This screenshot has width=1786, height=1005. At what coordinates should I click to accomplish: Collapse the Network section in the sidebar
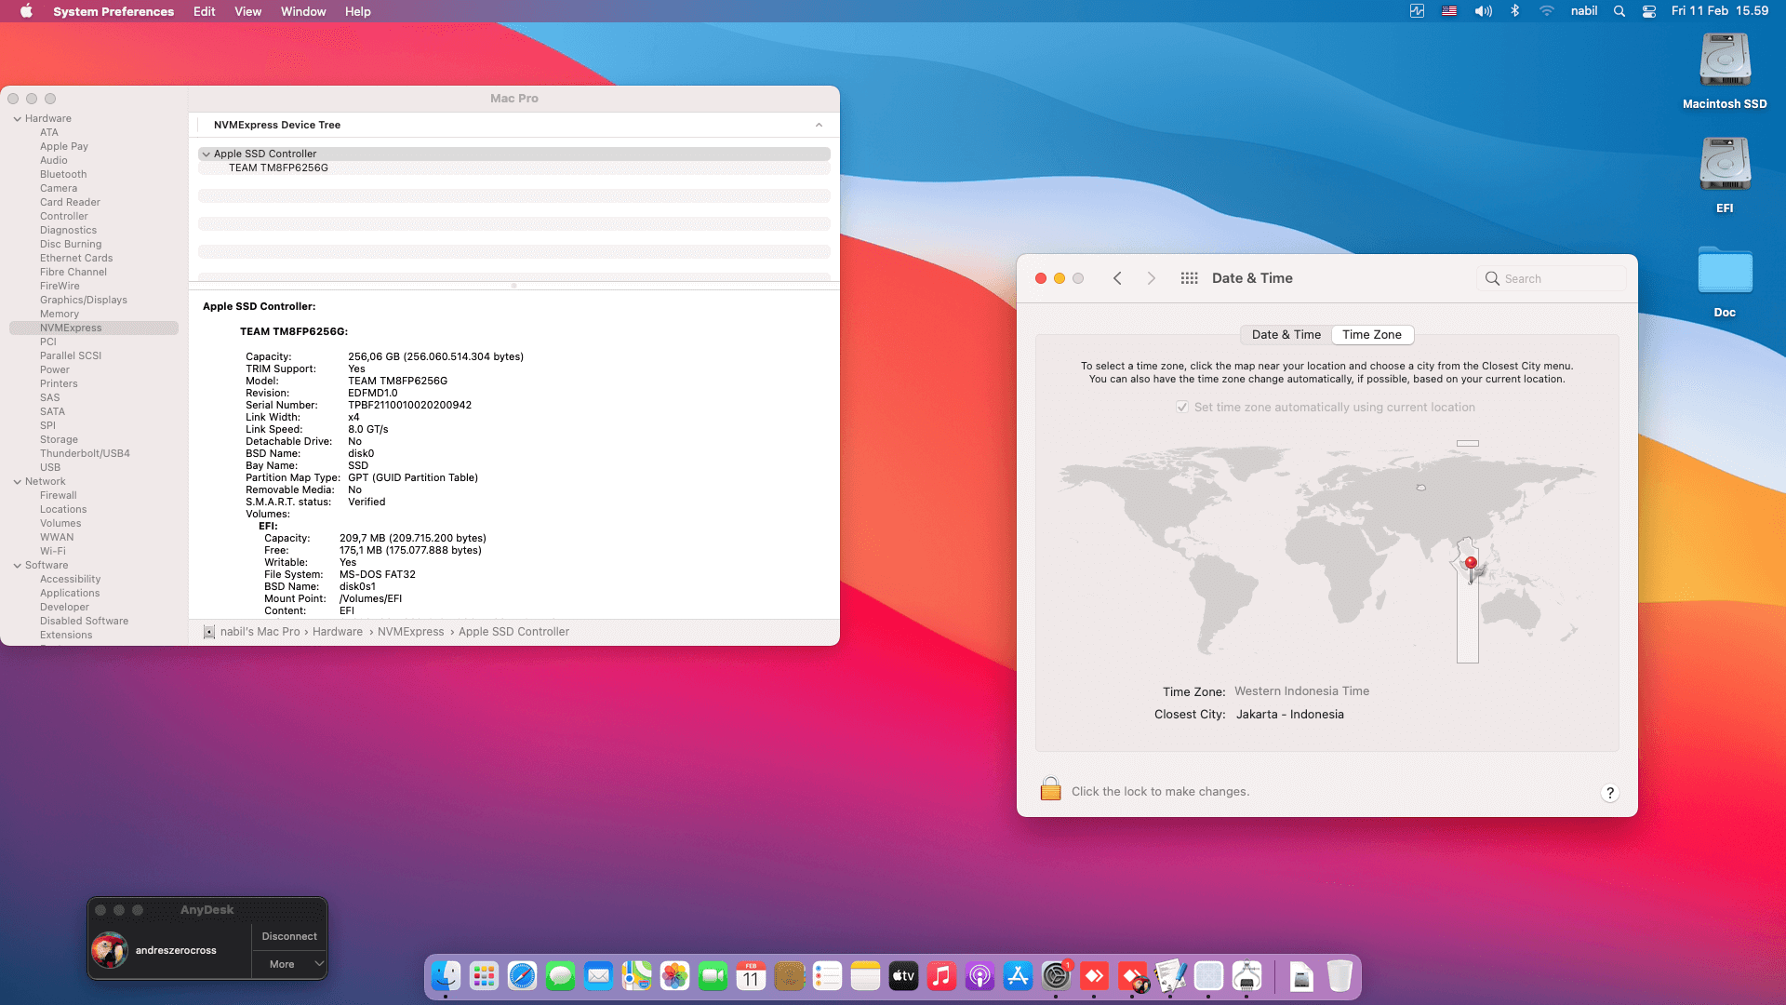pyautogui.click(x=18, y=482)
